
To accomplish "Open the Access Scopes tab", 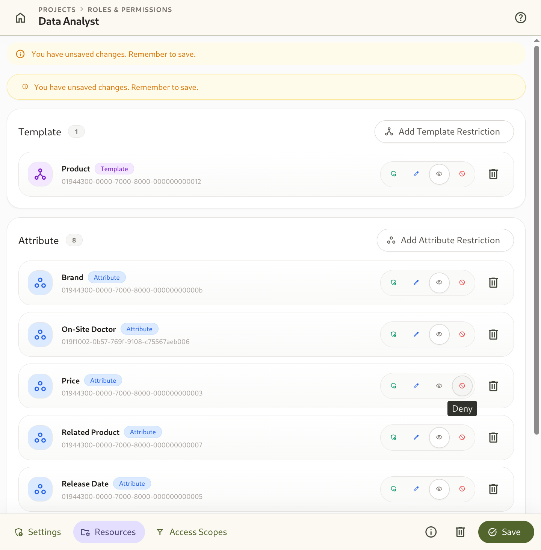I will point(192,532).
